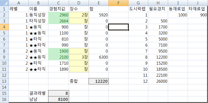Screen dimensions: 208x103
Task: Select the cell with value 990
Action: [x=59, y=45]
